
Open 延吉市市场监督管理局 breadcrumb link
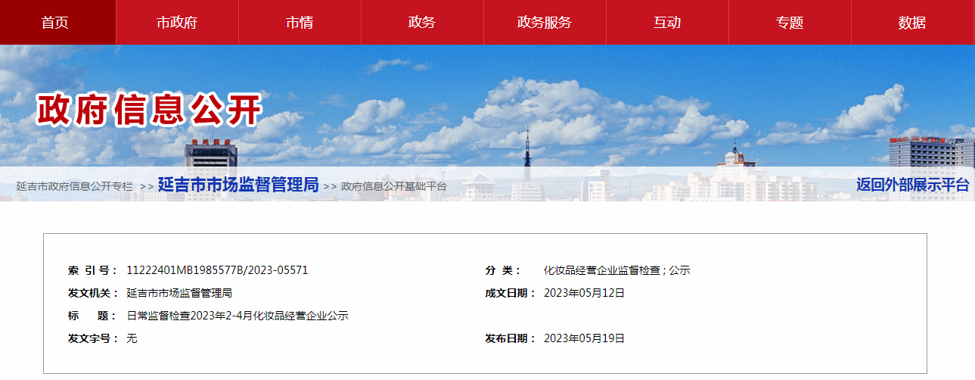coord(238,185)
